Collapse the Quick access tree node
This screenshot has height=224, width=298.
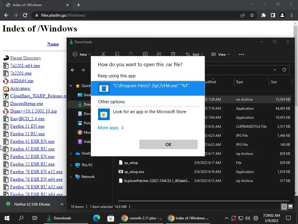71,86
